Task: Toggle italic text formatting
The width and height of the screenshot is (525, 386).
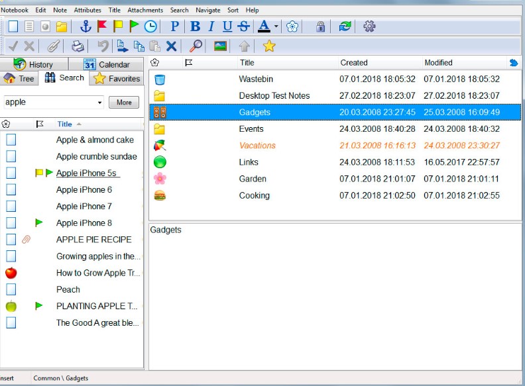Action: 211,26
